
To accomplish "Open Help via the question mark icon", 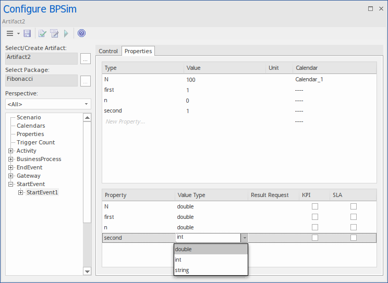I will pyautogui.click(x=81, y=33).
